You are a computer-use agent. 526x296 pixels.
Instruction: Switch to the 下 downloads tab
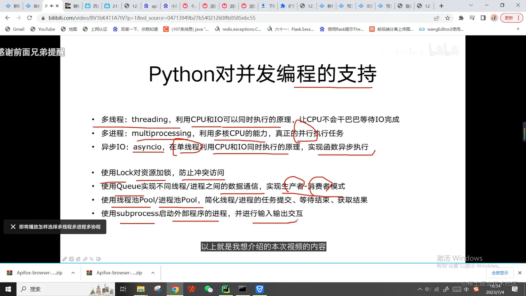268,6
